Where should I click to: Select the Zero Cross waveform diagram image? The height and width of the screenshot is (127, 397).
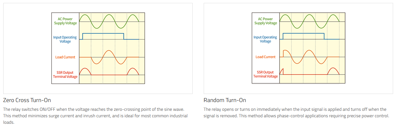coord(98,48)
